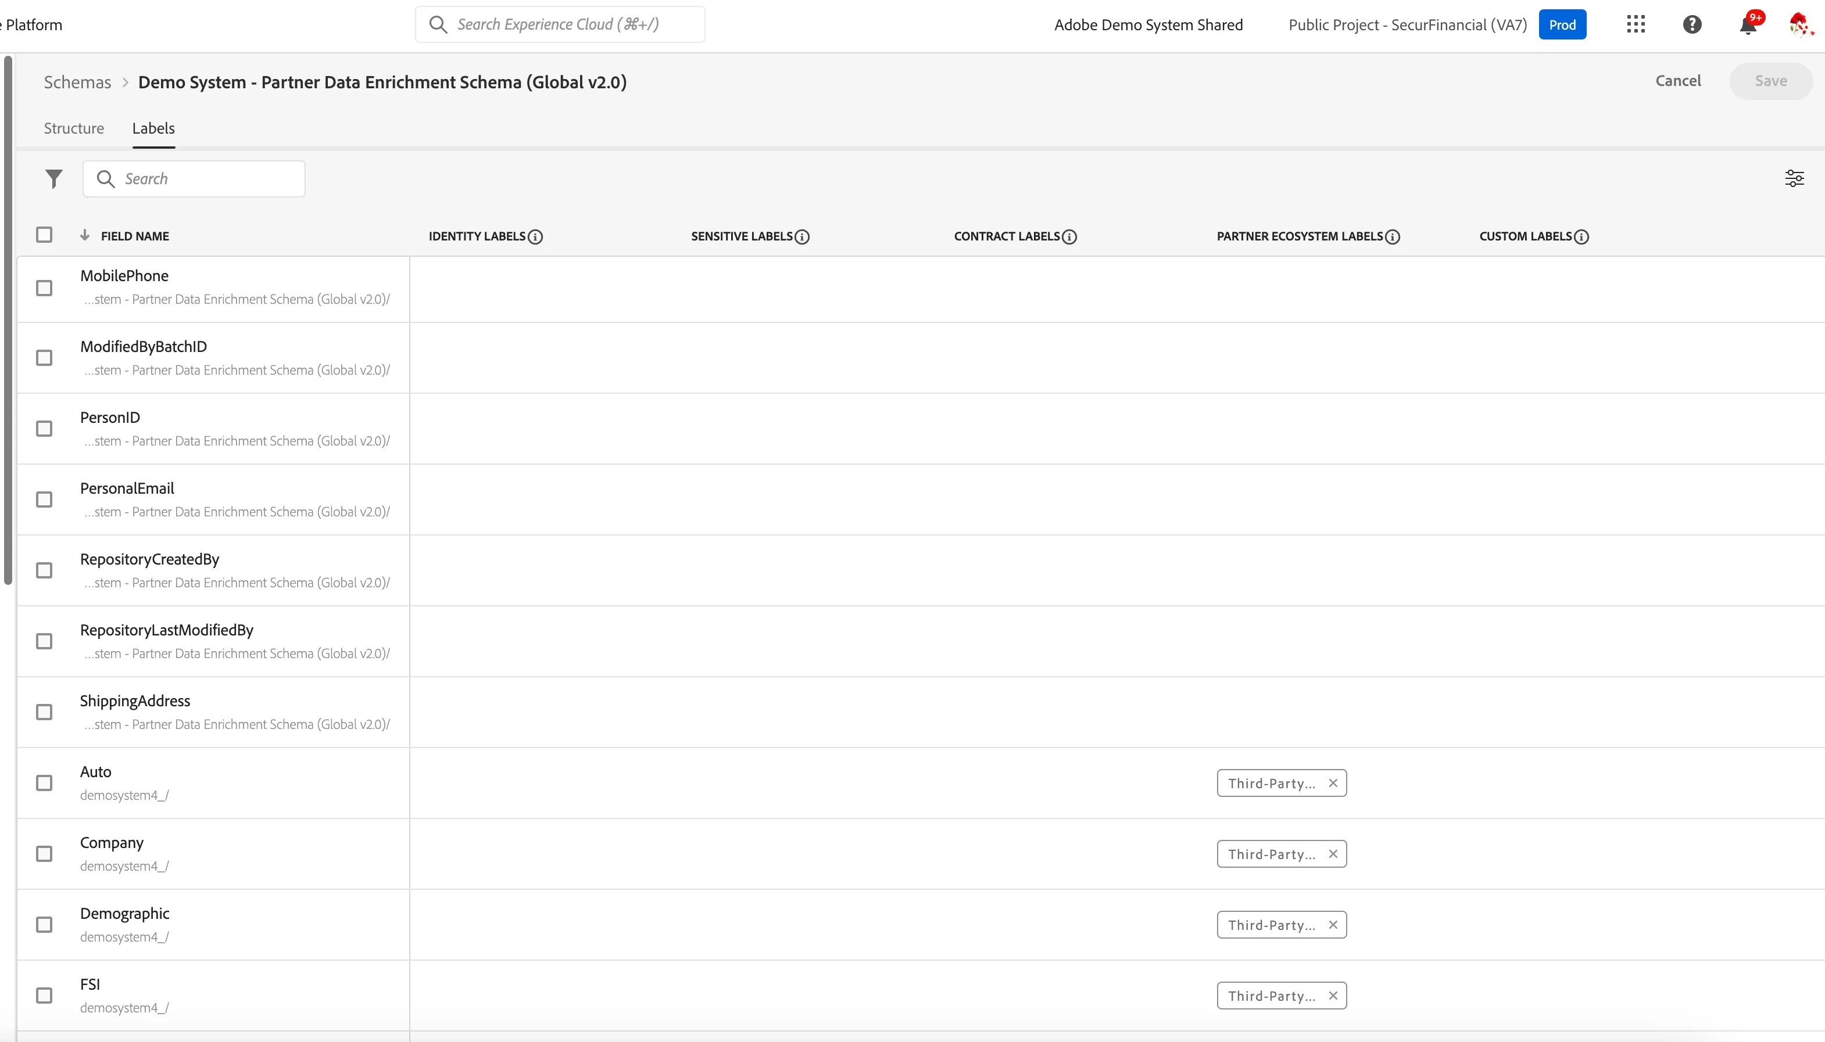Screen dimensions: 1825x1042
Task: Click the Demographic field name
Action: 124,913
